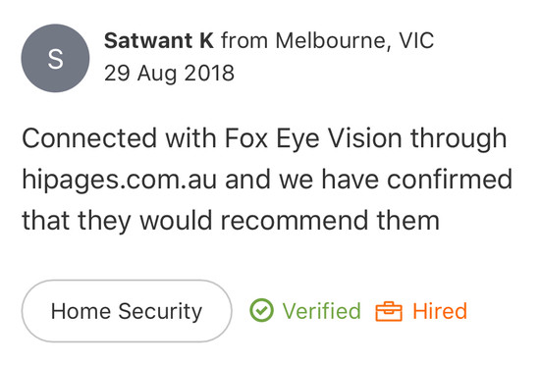Click the letter S inside the avatar
Viewport: 540px width, 365px height.
point(55,59)
